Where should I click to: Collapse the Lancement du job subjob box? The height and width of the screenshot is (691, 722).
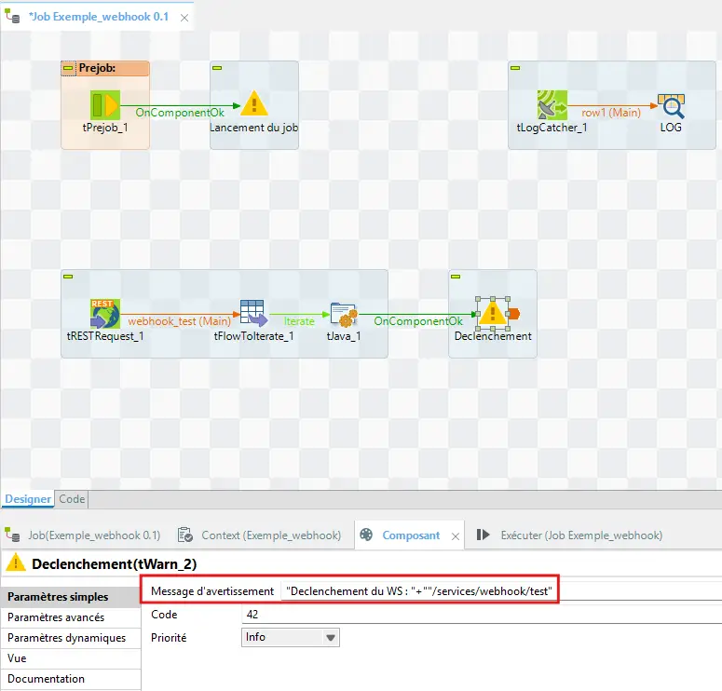(218, 69)
